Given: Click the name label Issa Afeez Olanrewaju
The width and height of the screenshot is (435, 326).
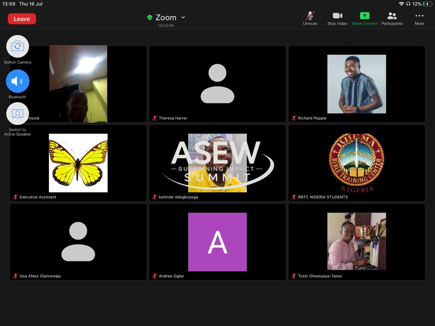Looking at the screenshot, I should 40,276.
